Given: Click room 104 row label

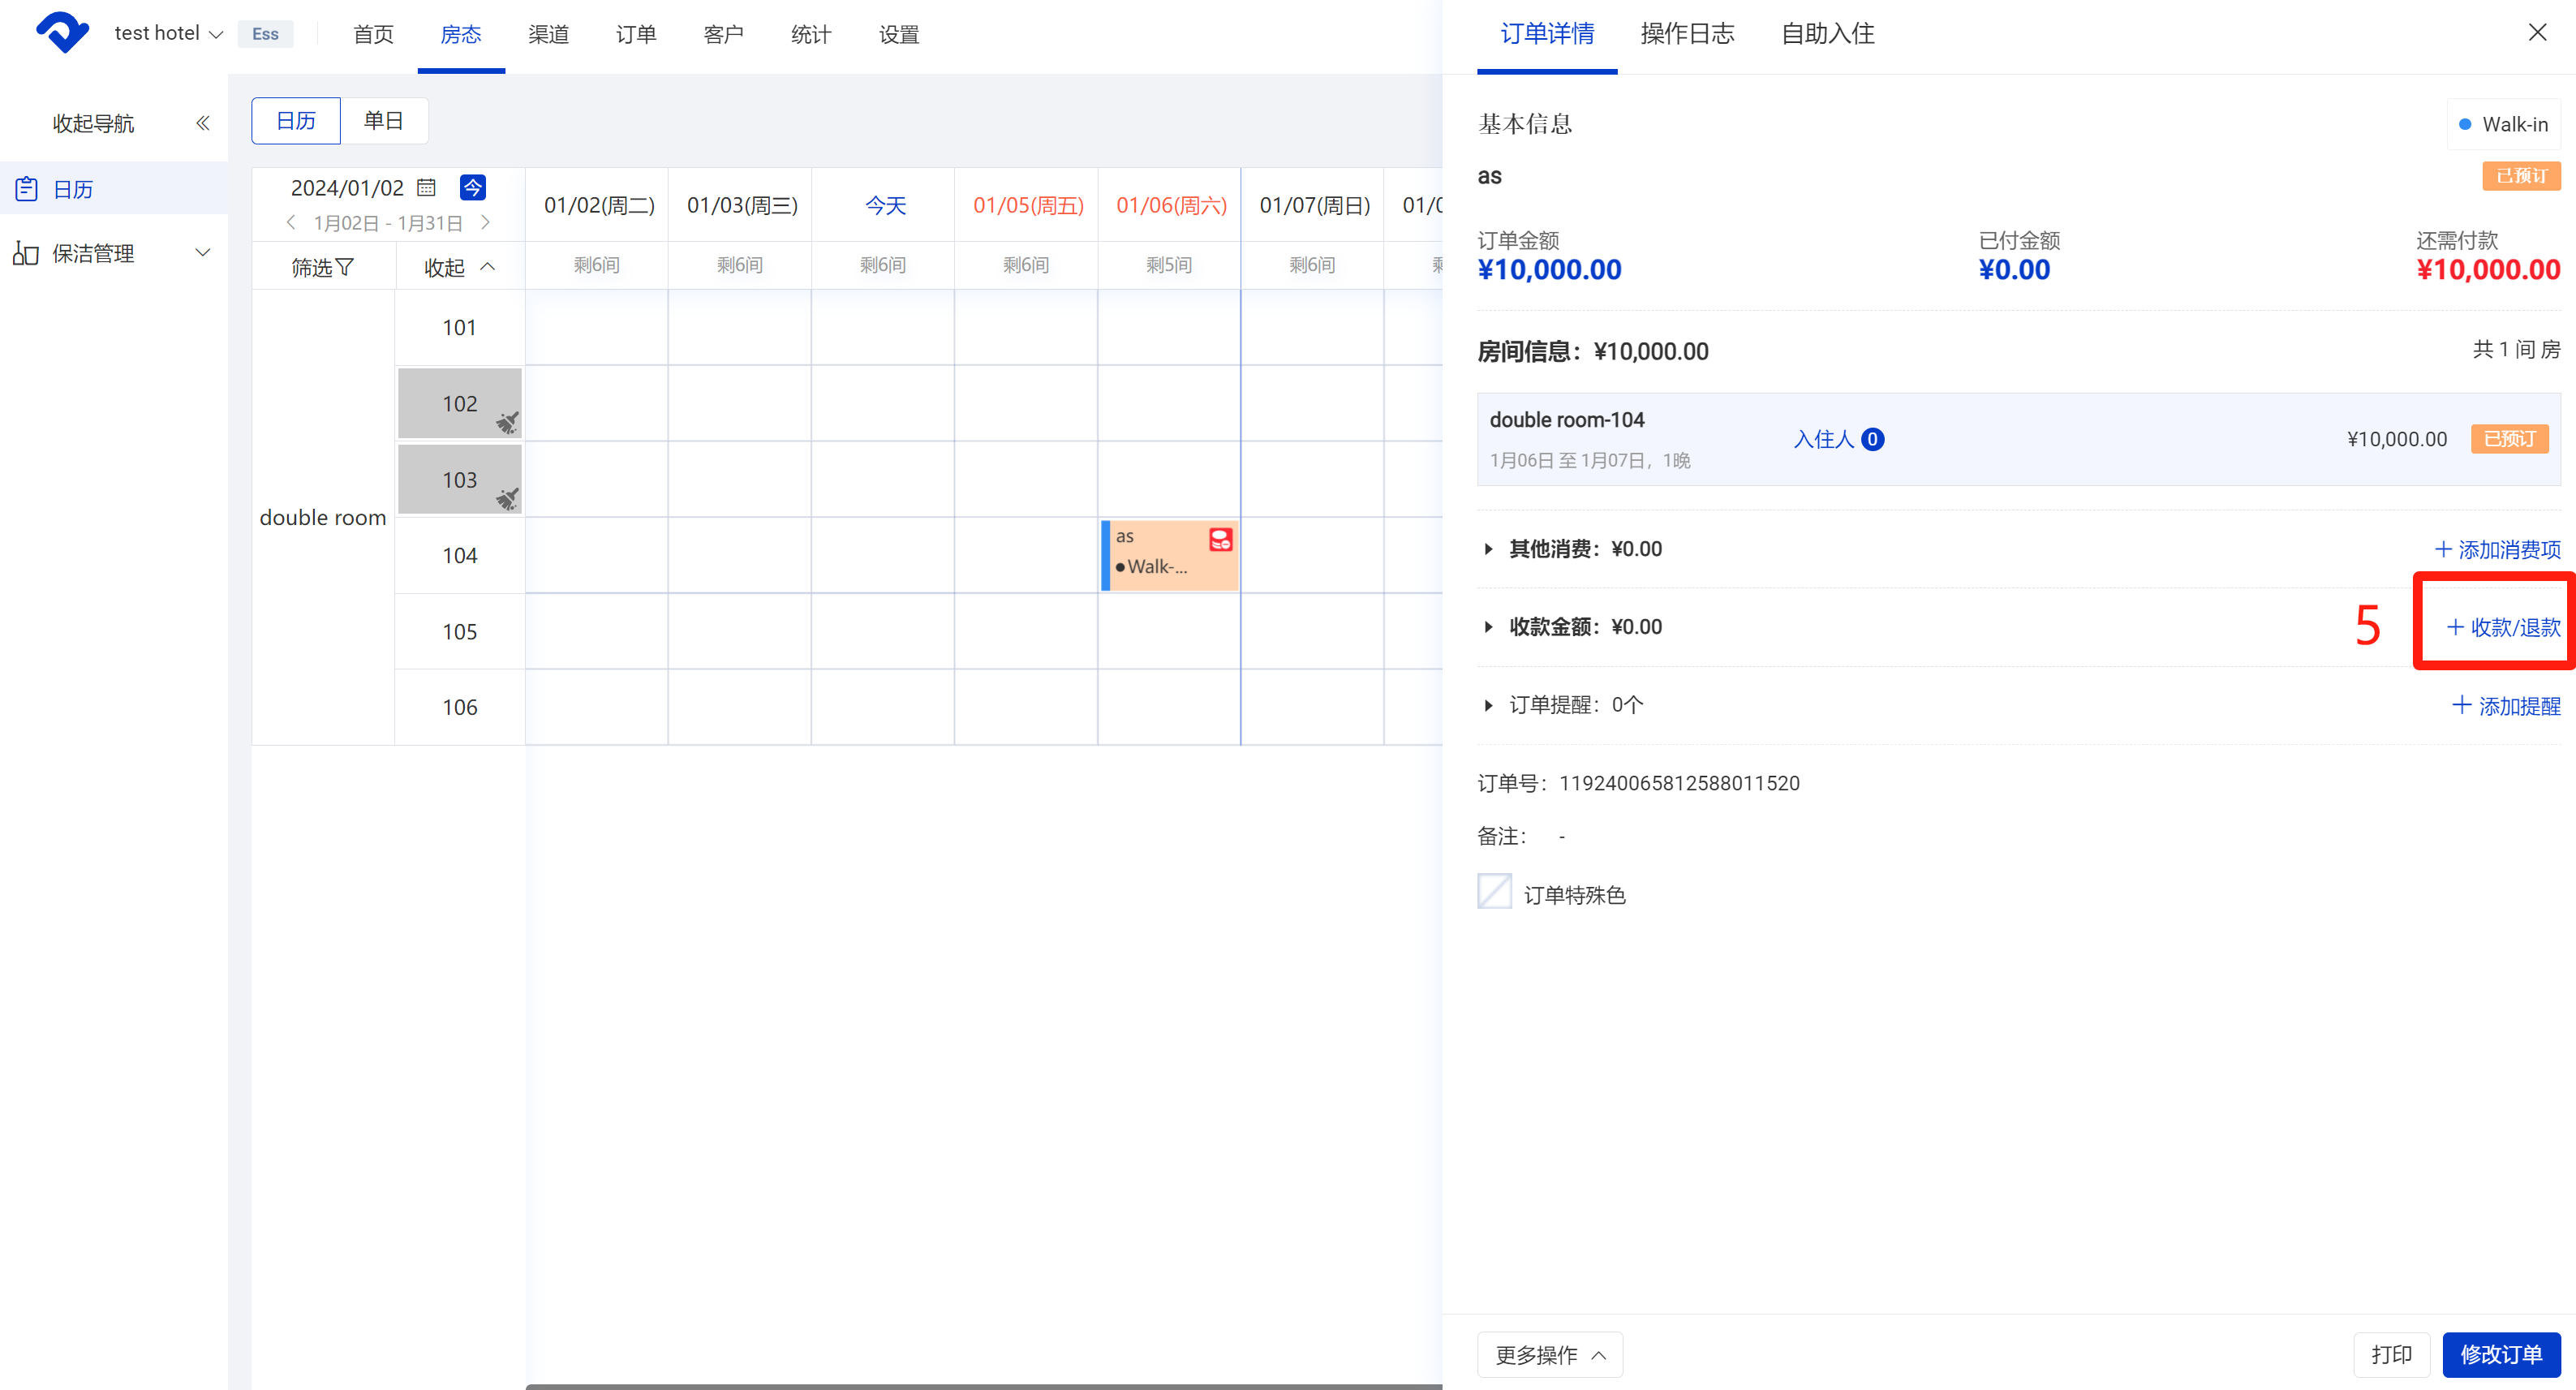Looking at the screenshot, I should pyautogui.click(x=459, y=555).
